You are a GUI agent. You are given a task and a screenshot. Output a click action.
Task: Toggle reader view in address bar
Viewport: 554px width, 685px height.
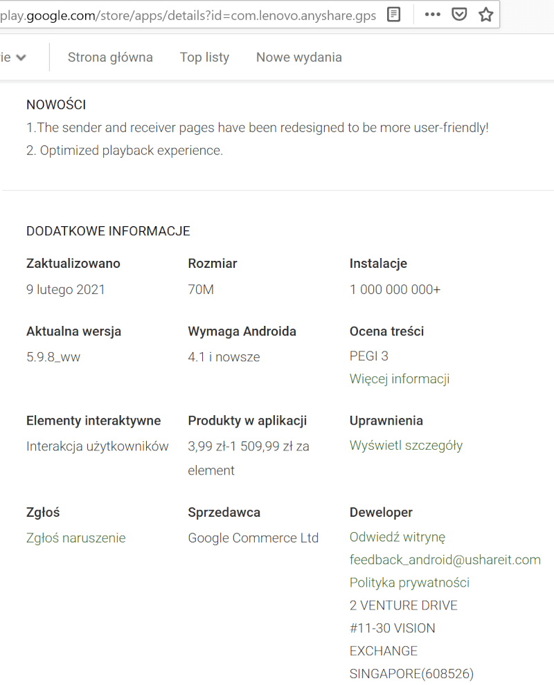pos(394,15)
